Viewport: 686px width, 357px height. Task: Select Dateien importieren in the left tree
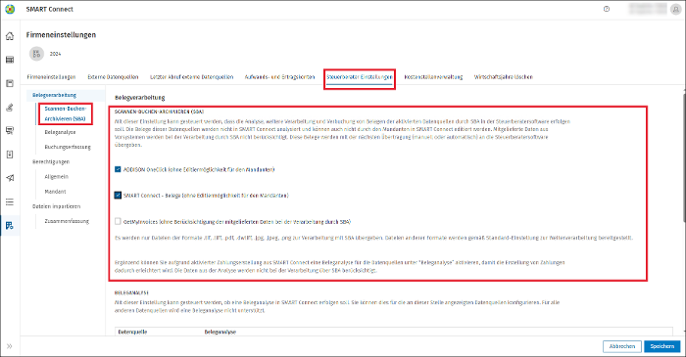tap(57, 206)
